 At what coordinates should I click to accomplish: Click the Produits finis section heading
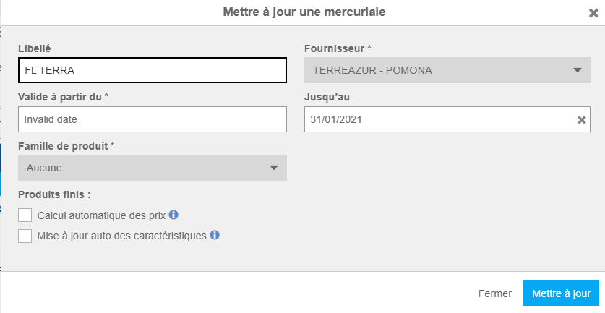coord(54,194)
